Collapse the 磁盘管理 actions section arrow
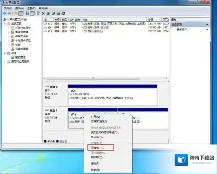This screenshot has width=217, height=174. [x=207, y=24]
